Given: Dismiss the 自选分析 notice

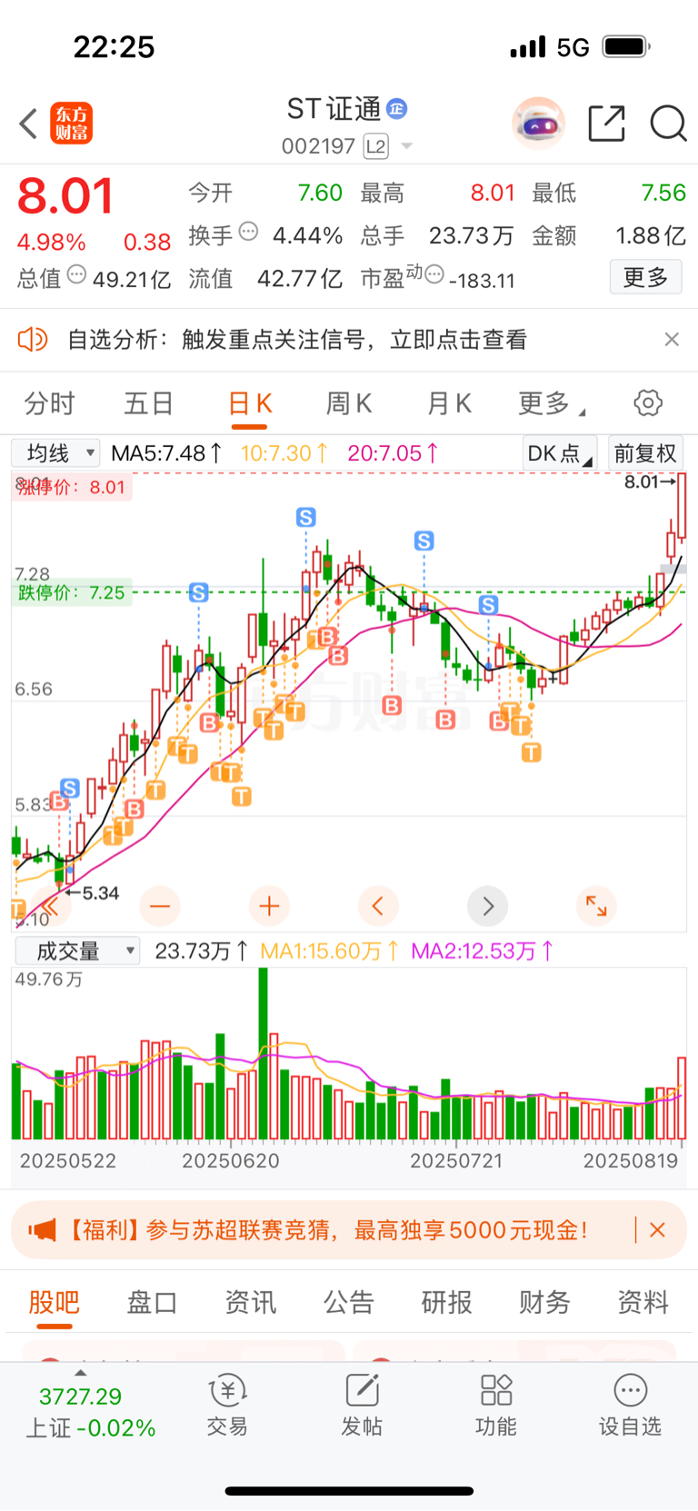Looking at the screenshot, I should point(672,339).
